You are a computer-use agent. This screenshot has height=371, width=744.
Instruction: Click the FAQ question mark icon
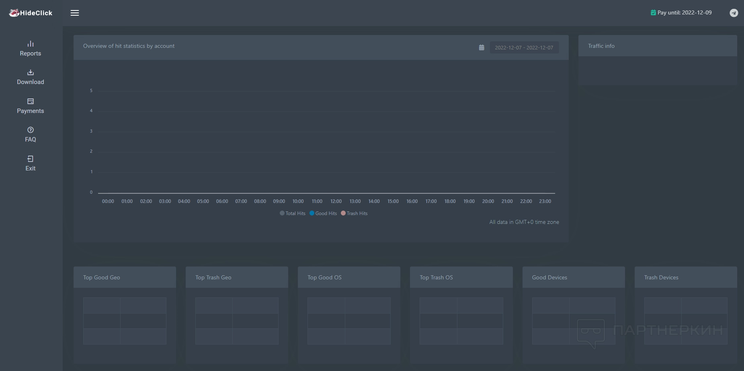click(31, 130)
